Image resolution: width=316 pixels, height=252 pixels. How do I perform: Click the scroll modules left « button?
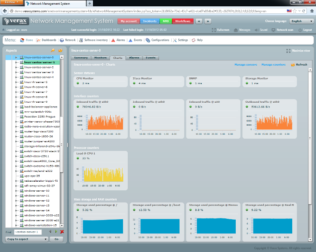click(x=199, y=21)
